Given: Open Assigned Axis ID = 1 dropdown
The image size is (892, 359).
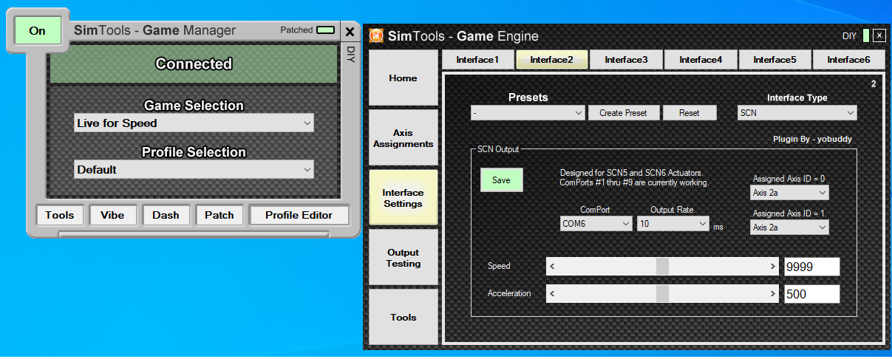Looking at the screenshot, I should tap(789, 228).
